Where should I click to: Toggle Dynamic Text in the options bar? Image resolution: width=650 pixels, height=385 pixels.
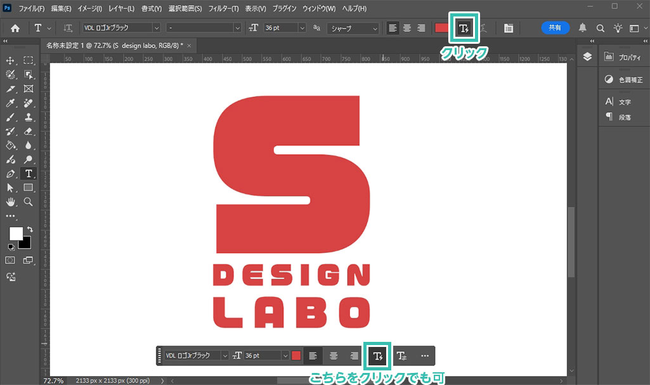click(464, 28)
